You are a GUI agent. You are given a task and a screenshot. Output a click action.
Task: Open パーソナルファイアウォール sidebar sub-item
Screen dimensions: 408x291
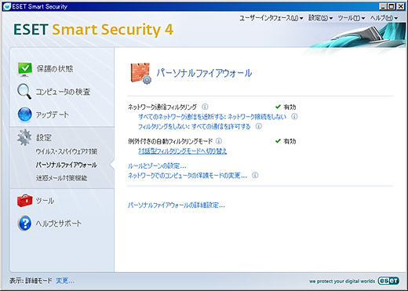tap(67, 165)
